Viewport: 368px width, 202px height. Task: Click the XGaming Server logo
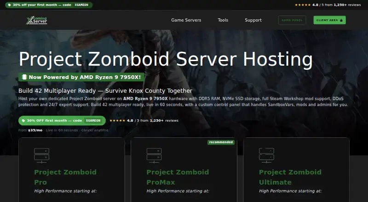(37, 20)
